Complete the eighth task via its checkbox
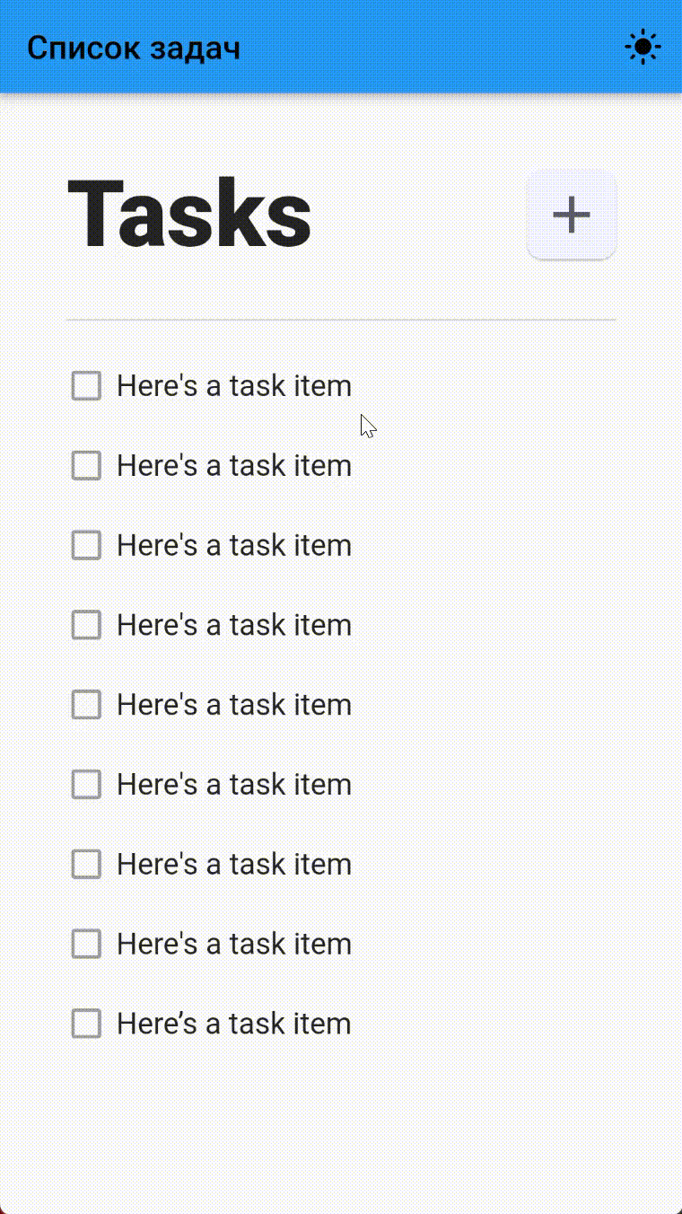Screen dimensions: 682x1214 pos(85,943)
